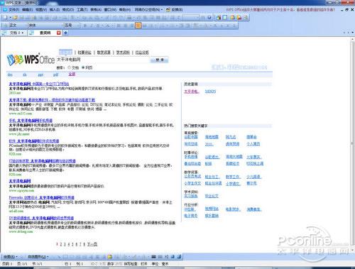The width and height of the screenshot is (355, 269).
Task: Open the 网络办公空间 menu
Action: point(148,10)
